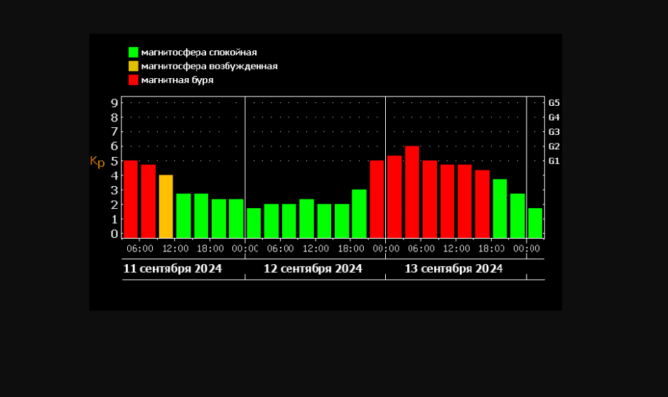Click the green legend swatch for calm magnetosphere
Screen dimensions: 668x397
click(133, 52)
